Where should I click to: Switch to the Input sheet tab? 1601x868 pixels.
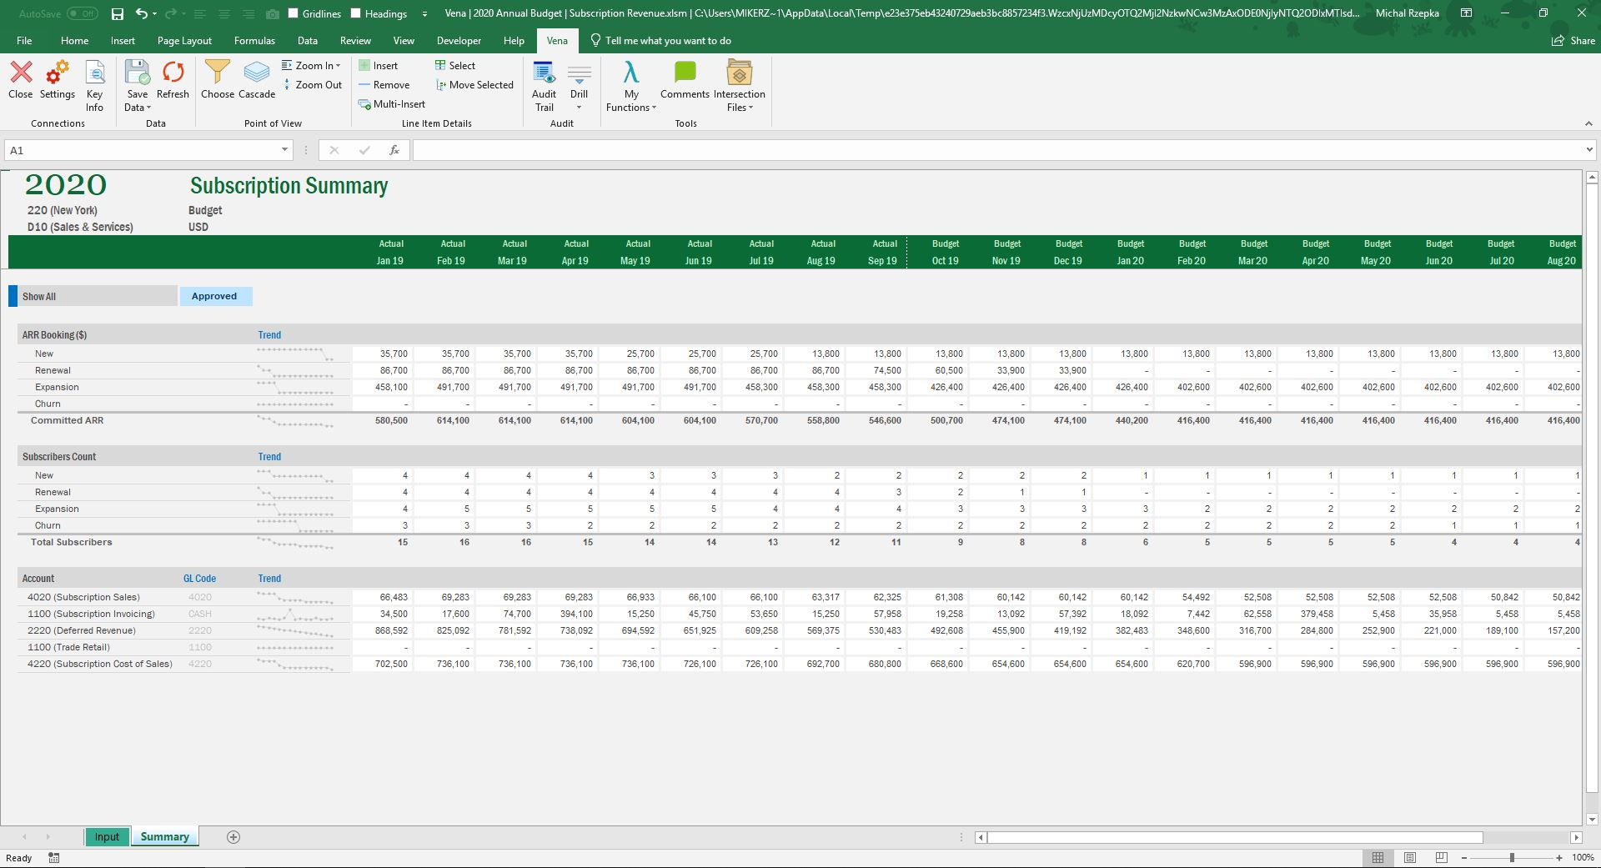tap(107, 837)
